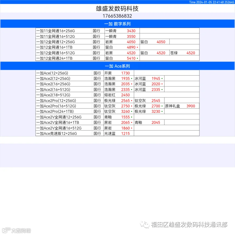Click the 青釉 price 1555
235x235 pixels.
pyautogui.click(x=125, y=117)
